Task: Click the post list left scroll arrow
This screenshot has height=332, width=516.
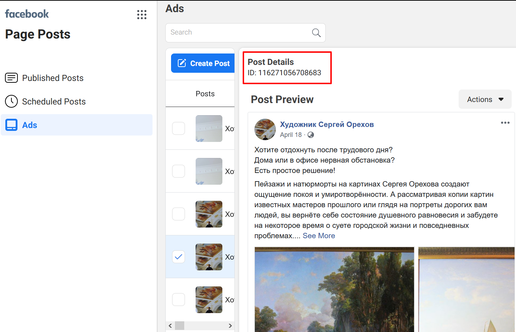Action: point(170,326)
